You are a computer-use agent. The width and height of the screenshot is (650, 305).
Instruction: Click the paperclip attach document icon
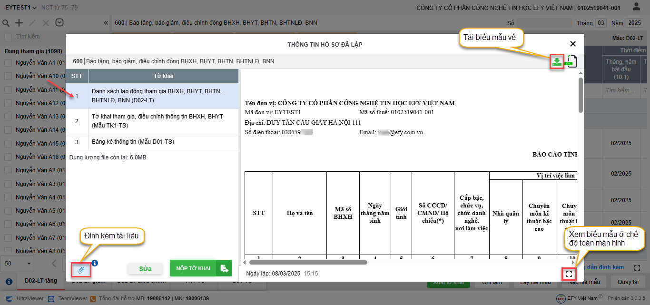(x=81, y=270)
